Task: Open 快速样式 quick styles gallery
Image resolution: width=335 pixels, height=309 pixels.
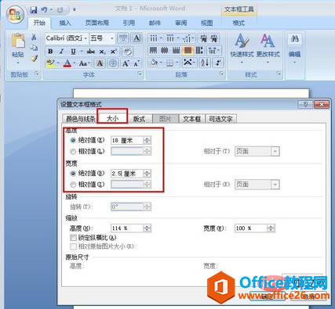Action: [242, 49]
